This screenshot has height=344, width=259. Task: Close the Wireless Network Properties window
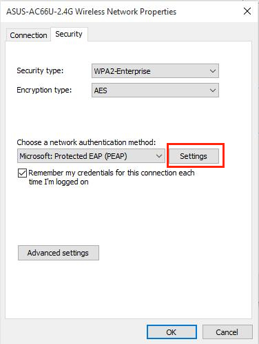[247, 11]
